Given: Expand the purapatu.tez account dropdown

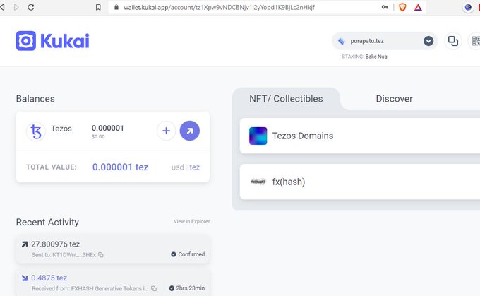Looking at the screenshot, I should [x=428, y=41].
